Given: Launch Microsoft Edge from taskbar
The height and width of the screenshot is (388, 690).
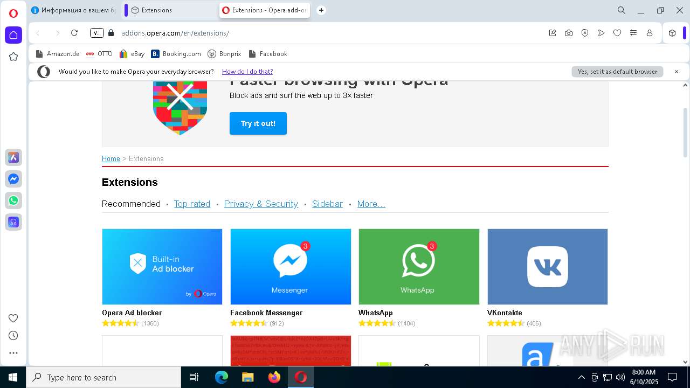Looking at the screenshot, I should [222, 377].
